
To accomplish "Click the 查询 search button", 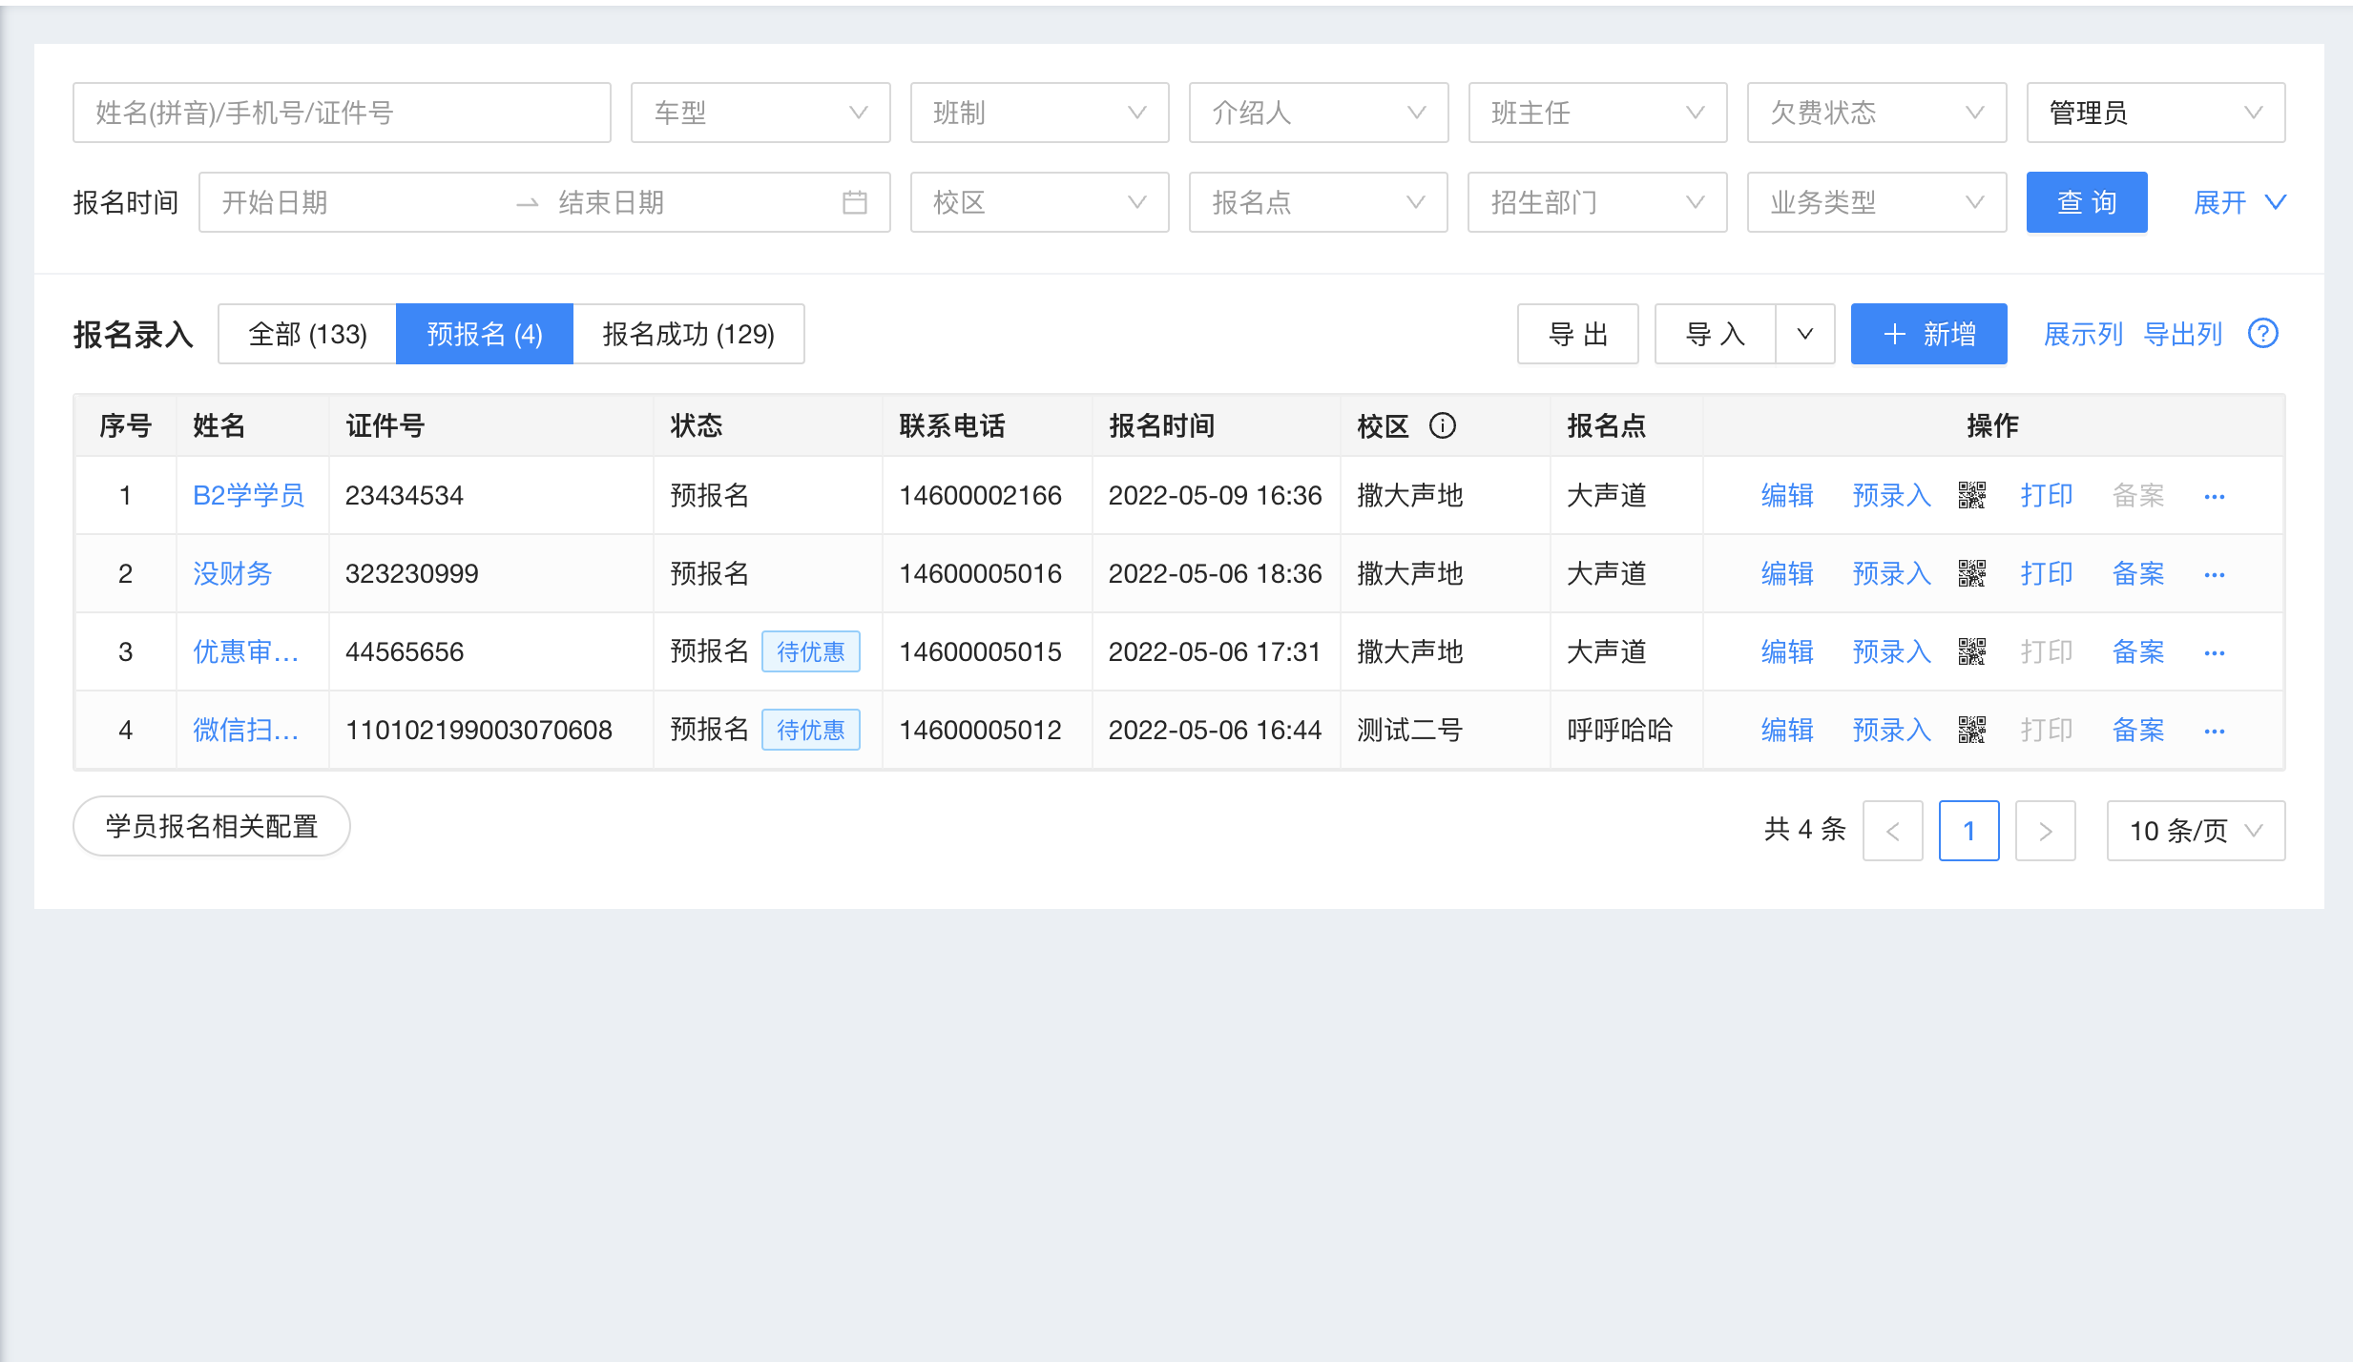I will (x=2087, y=202).
